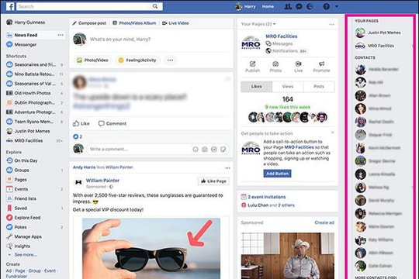The height and width of the screenshot is (279, 419).
Task: Click Photo/Video button in composer
Action: 92,60
